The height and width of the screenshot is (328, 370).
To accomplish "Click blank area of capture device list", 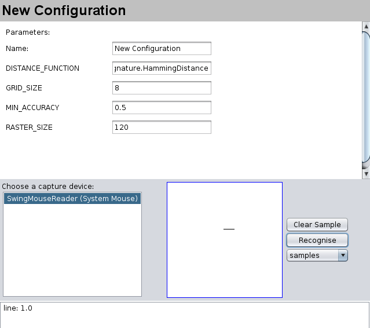I will point(72,255).
